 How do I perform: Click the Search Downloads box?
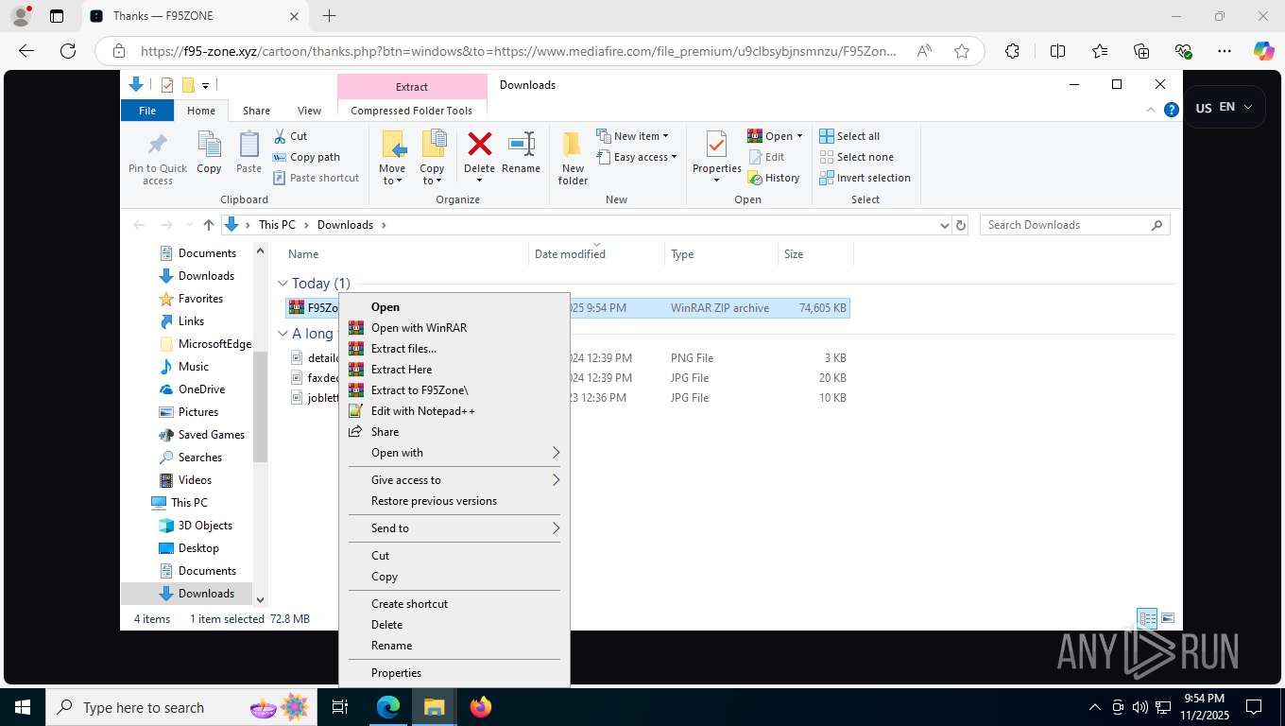tap(1074, 225)
